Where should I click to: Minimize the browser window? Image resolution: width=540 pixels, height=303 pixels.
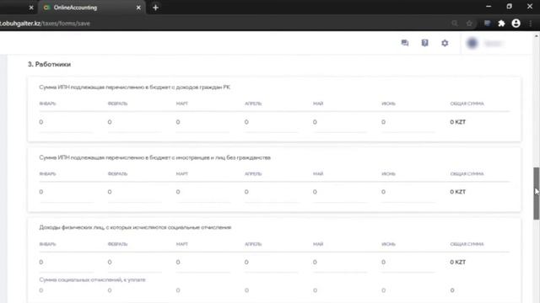coord(489,7)
